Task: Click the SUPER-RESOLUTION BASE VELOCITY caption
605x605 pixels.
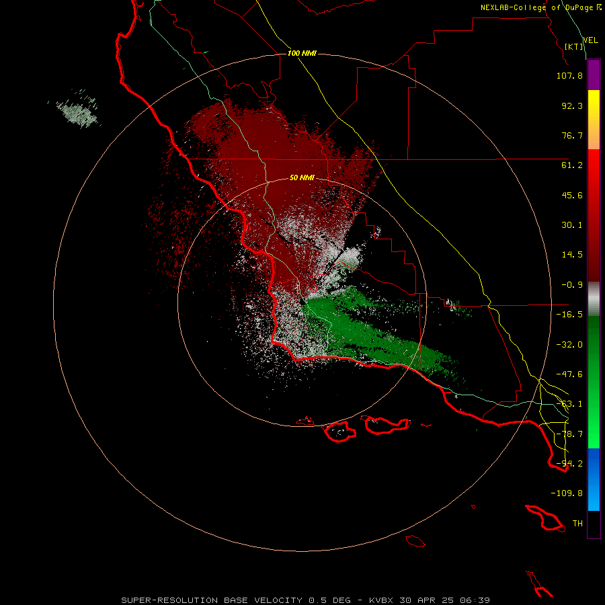Action: tap(212, 600)
